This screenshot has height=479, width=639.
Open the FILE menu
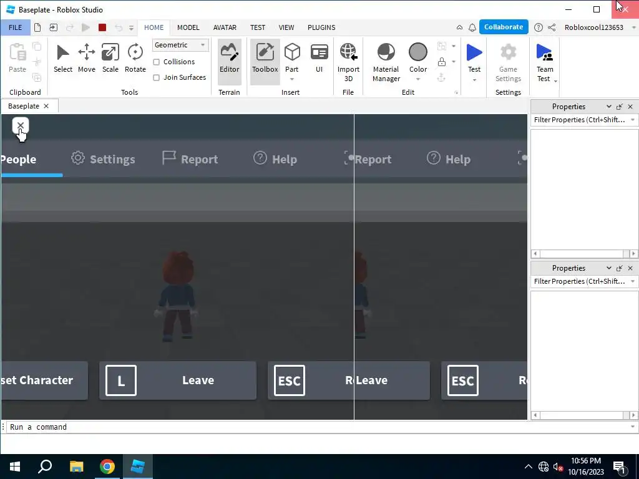point(16,27)
